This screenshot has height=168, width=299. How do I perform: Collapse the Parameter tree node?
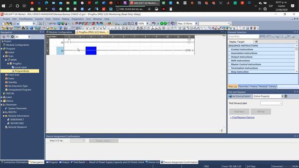2,105
